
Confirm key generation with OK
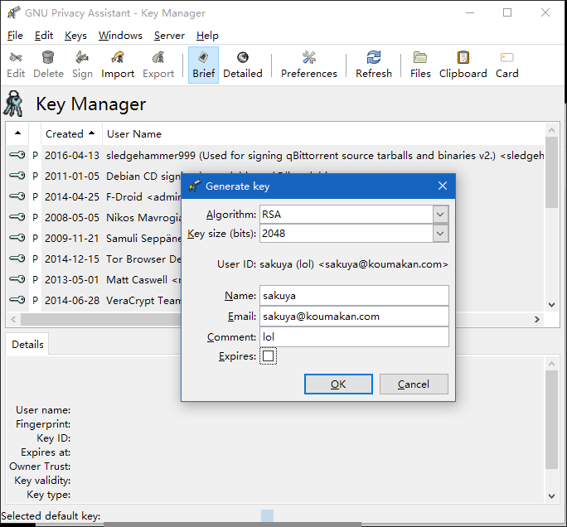(x=338, y=384)
